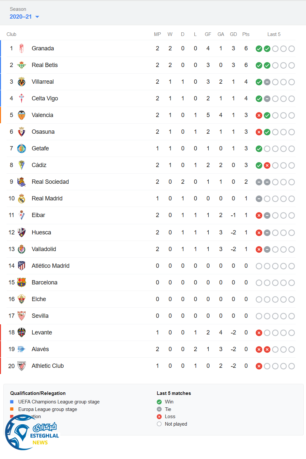Click the Granada club crest icon
Viewport: 306px width, 459px height.
[x=22, y=48]
